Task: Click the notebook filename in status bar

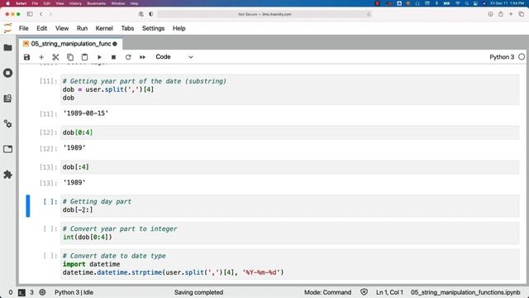Action: pos(465,292)
